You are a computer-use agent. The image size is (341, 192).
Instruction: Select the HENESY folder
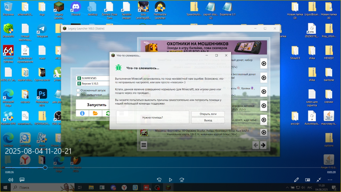(329, 53)
